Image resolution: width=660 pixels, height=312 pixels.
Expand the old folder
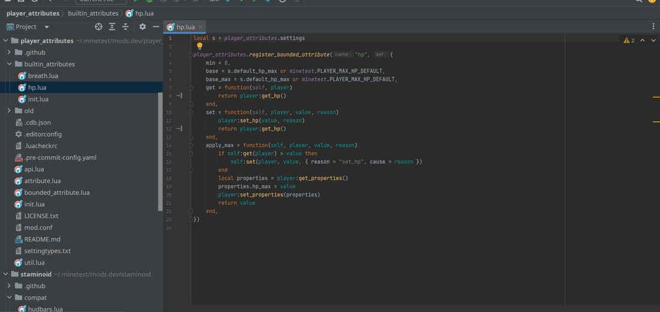(9, 111)
